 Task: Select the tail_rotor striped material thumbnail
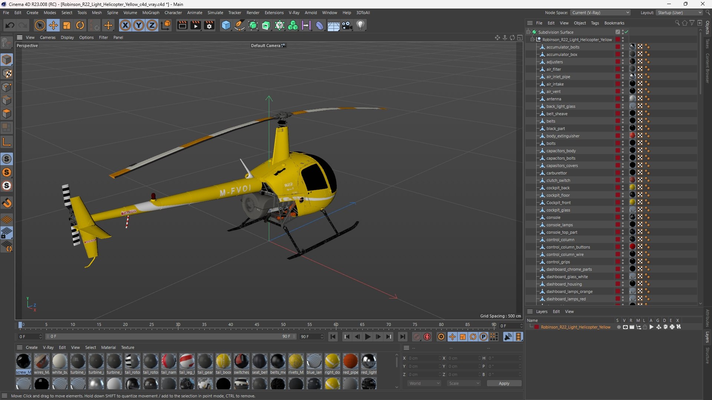click(132, 361)
